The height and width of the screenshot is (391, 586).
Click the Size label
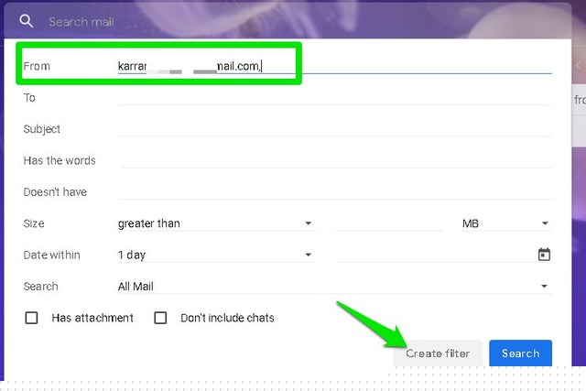(34, 223)
